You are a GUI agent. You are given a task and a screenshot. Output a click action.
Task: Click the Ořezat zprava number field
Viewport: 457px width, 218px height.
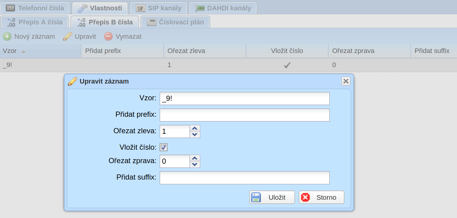click(175, 161)
